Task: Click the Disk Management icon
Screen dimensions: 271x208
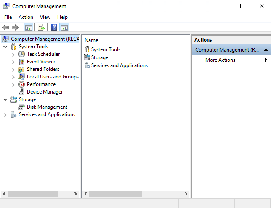Action: click(x=21, y=107)
